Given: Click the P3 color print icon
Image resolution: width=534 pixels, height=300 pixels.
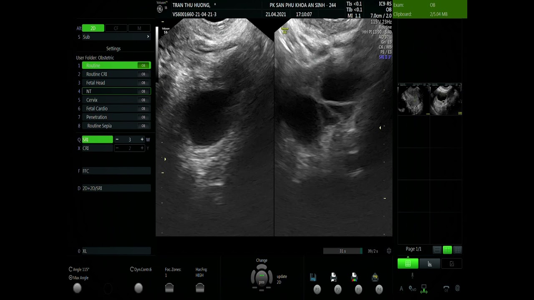Looking at the screenshot, I should (x=354, y=277).
